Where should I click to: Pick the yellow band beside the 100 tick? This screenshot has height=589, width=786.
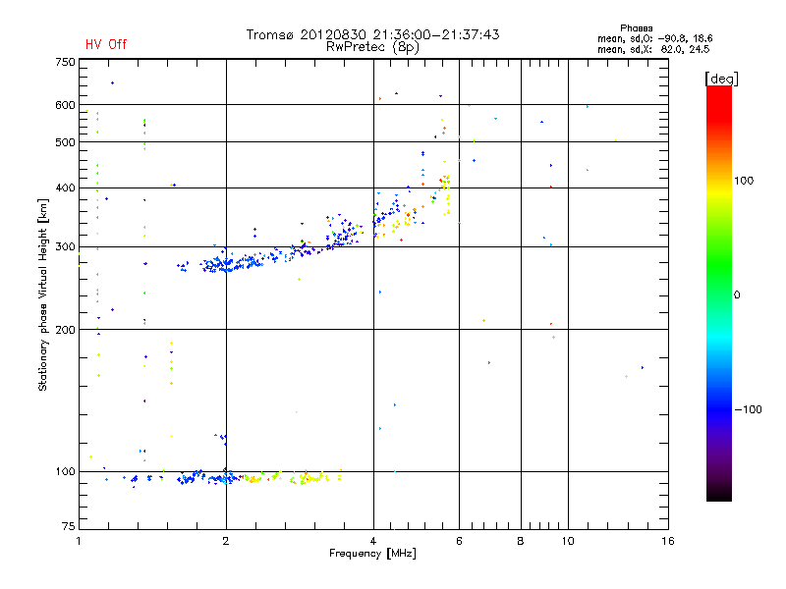(x=718, y=181)
